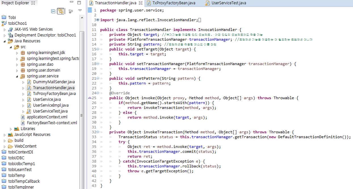This screenshot has height=189, width=353.
Task: Expand Deployment Descriptor: tobiChoo1 node
Action: [5, 35]
